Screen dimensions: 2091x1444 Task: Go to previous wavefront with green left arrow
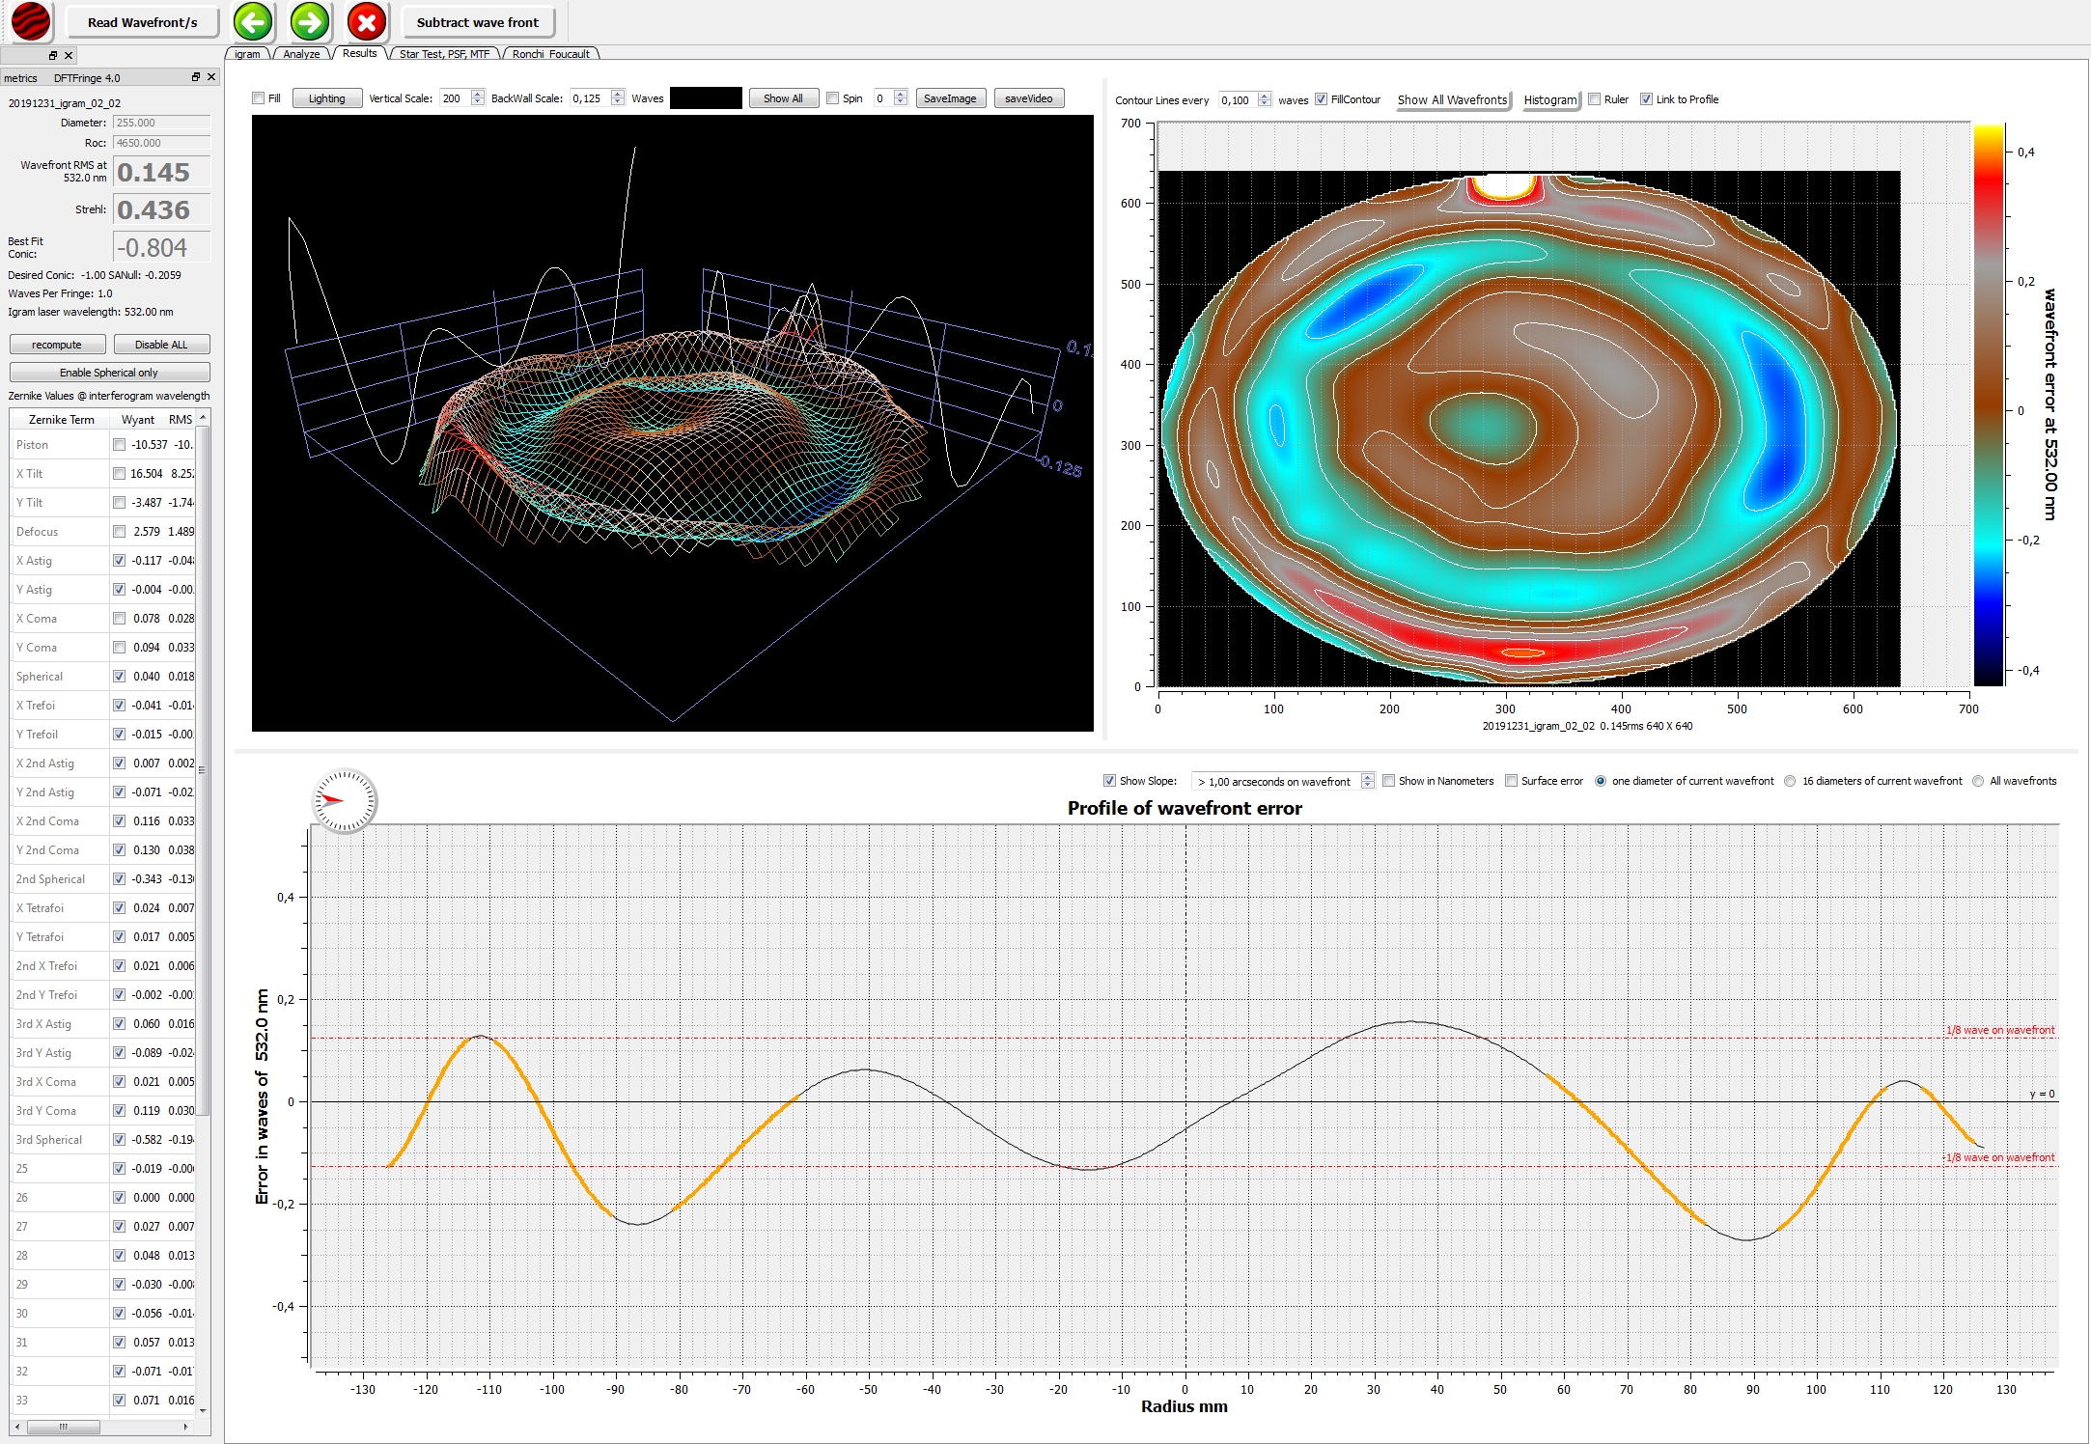(253, 21)
